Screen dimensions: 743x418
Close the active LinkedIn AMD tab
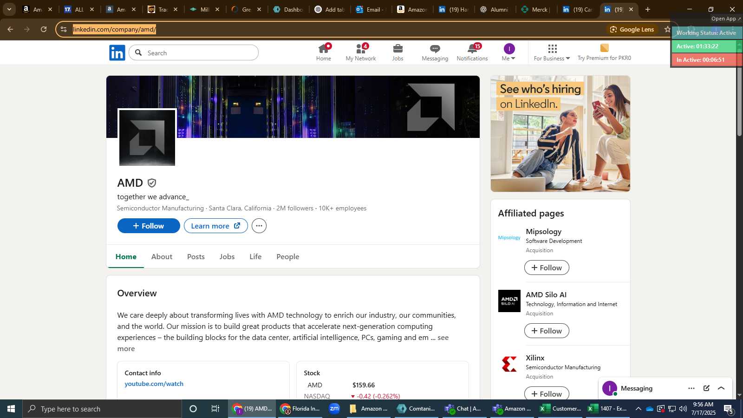(631, 9)
